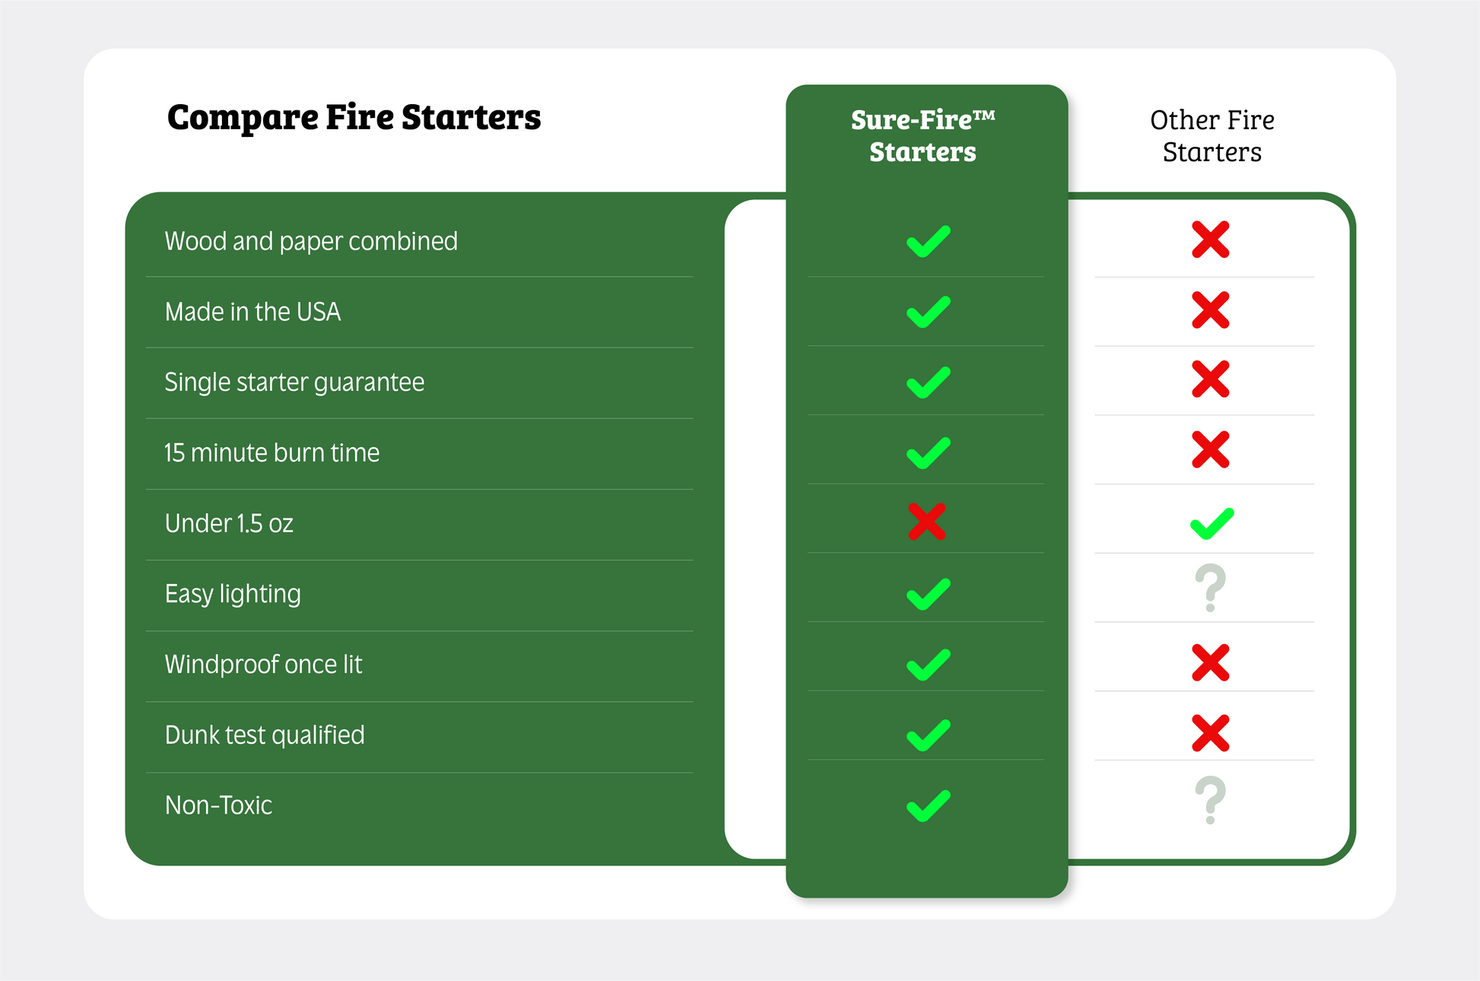Click the Sure-Fire Starters column header
This screenshot has height=981, width=1480.
[923, 136]
